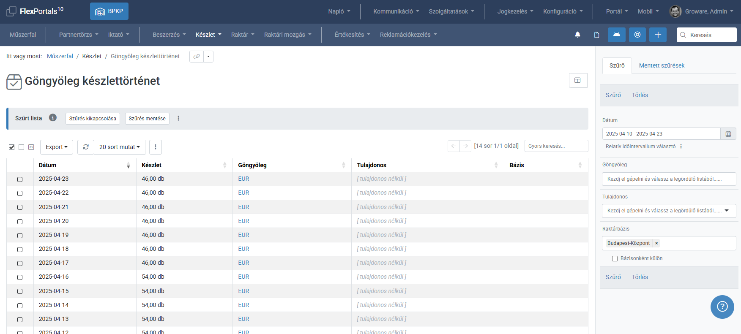The width and height of the screenshot is (741, 334).
Task: Sort by Tulajdonos column arrows
Action: (496, 165)
